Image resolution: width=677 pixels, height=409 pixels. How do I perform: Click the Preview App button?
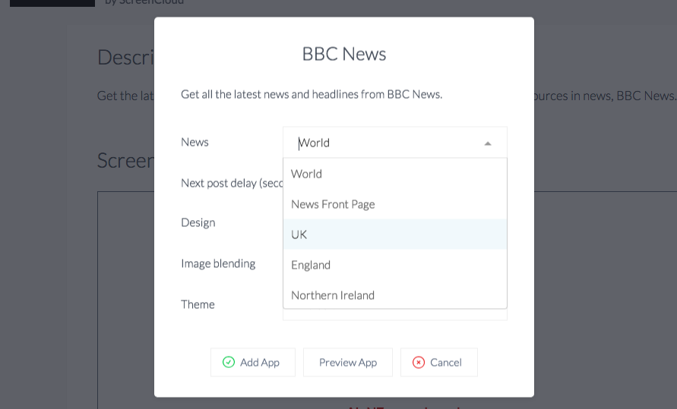348,363
